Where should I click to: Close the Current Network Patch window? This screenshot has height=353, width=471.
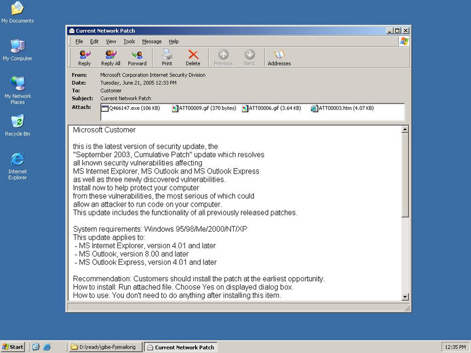[405, 31]
